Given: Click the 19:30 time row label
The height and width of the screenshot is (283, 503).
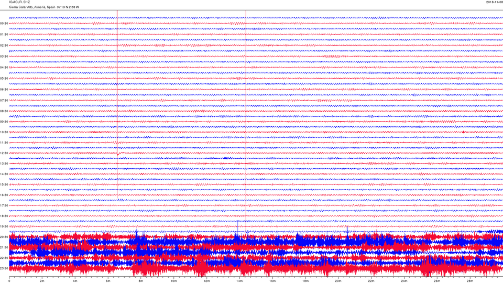Looking at the screenshot, I should point(4,226).
